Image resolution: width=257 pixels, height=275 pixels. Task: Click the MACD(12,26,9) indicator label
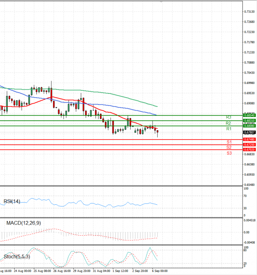coord(24,223)
